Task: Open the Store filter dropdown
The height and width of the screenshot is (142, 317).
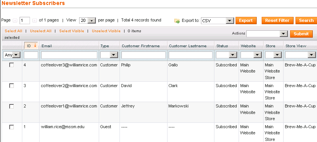Action: point(273,55)
